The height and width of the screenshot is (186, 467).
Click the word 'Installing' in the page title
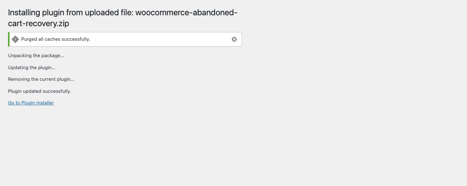(x=24, y=13)
